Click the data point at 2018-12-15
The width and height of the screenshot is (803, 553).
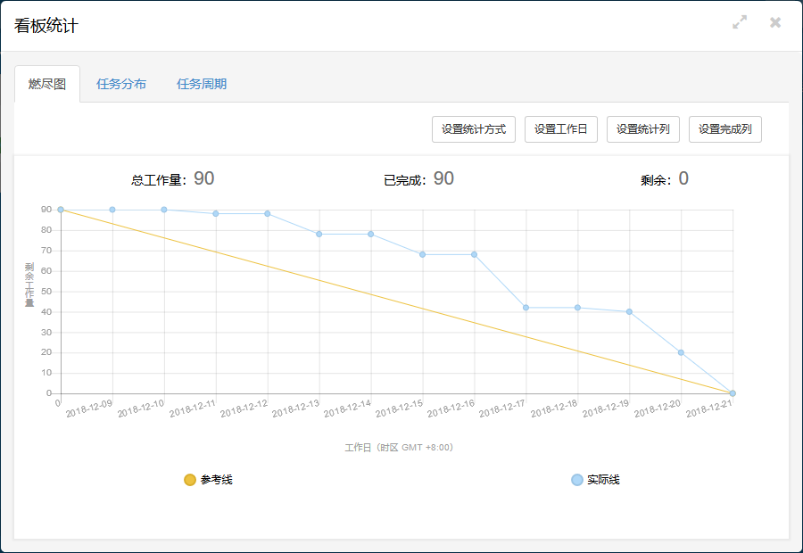tap(423, 254)
